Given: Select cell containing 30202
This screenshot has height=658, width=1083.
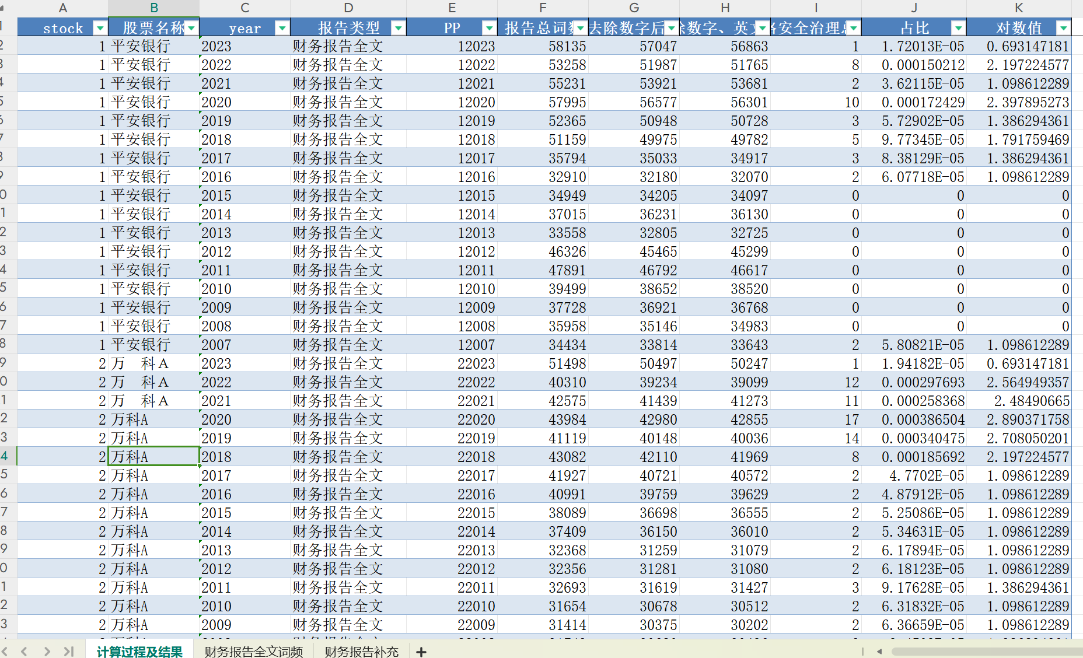Looking at the screenshot, I should pos(725,625).
